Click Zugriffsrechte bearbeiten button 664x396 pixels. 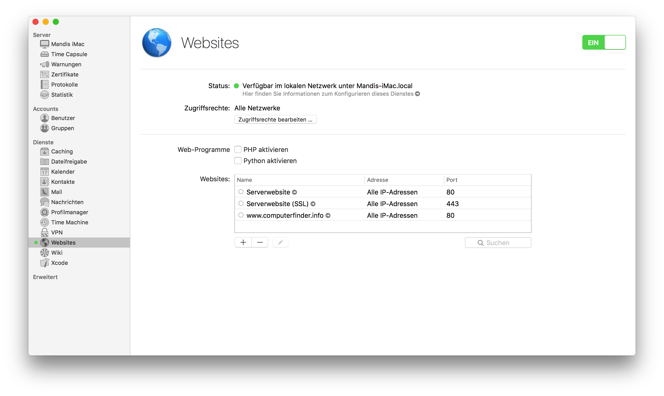(275, 120)
